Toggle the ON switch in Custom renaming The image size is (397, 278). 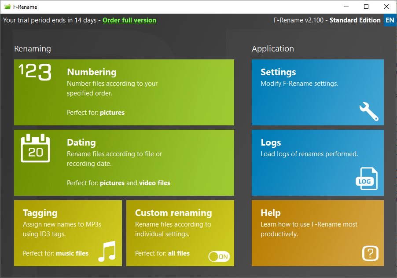pos(219,256)
